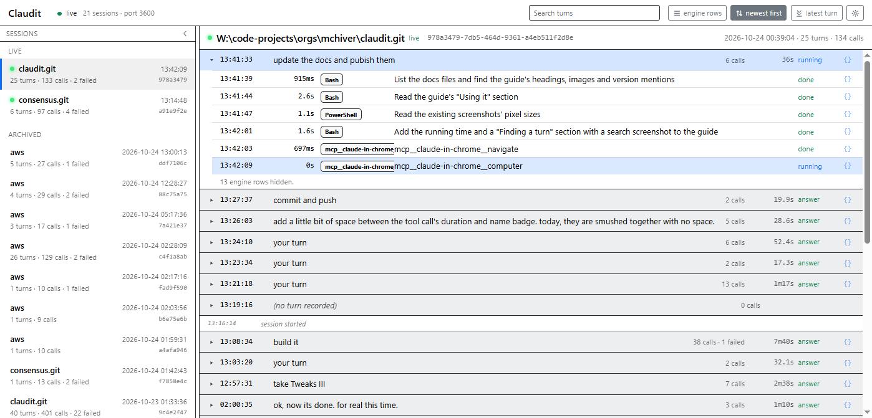The image size is (872, 418).
Task: Click '13 engine rows hidden.' note
Action: click(x=257, y=182)
